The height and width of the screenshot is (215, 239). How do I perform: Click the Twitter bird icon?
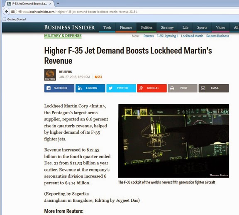click(111, 88)
